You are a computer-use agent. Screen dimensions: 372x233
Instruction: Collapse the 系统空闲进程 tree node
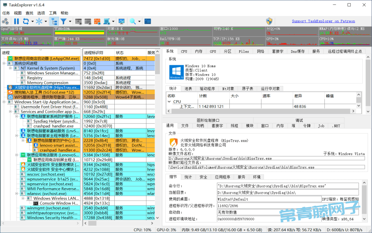tap(4, 63)
